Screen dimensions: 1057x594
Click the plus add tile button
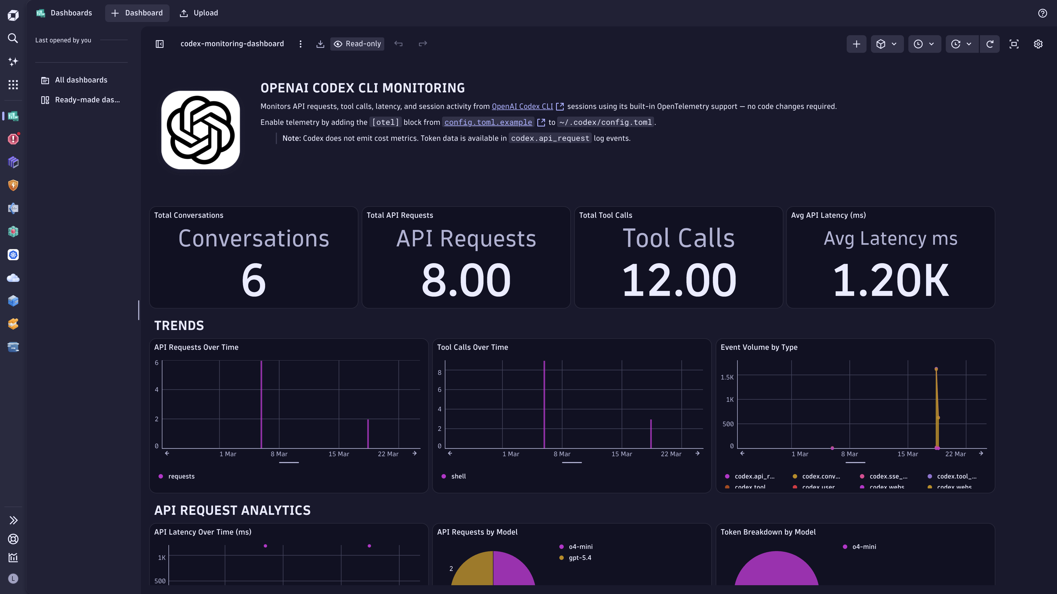click(856, 44)
